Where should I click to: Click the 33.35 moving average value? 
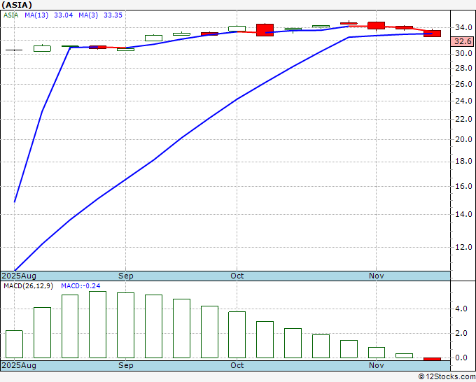(x=113, y=15)
